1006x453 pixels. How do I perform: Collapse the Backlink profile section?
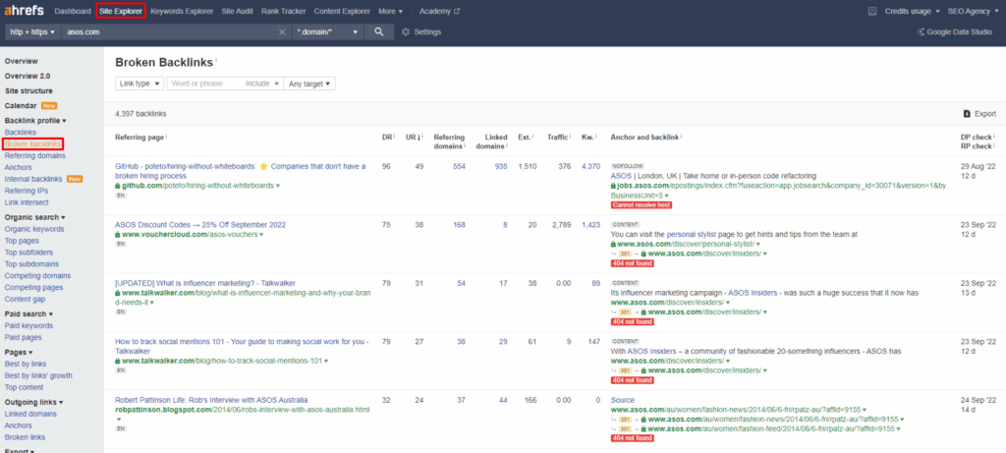35,121
